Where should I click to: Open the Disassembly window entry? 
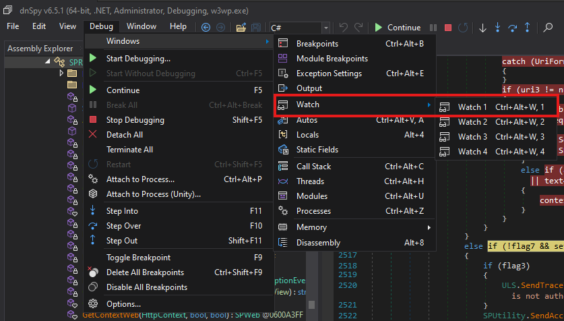(x=354, y=243)
